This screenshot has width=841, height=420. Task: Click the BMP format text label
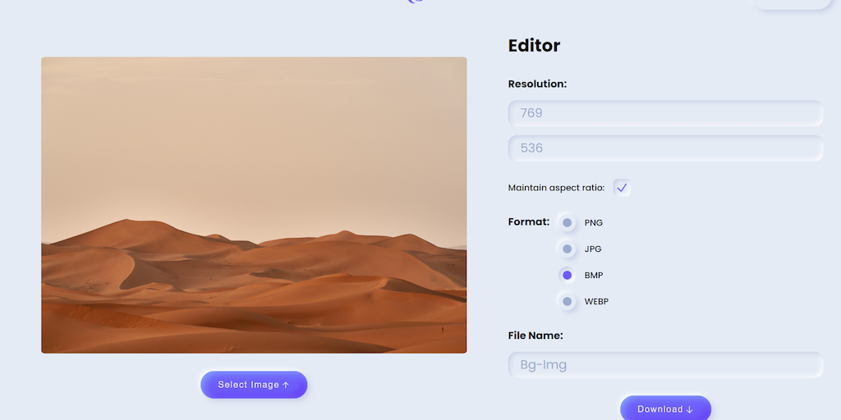tap(594, 276)
